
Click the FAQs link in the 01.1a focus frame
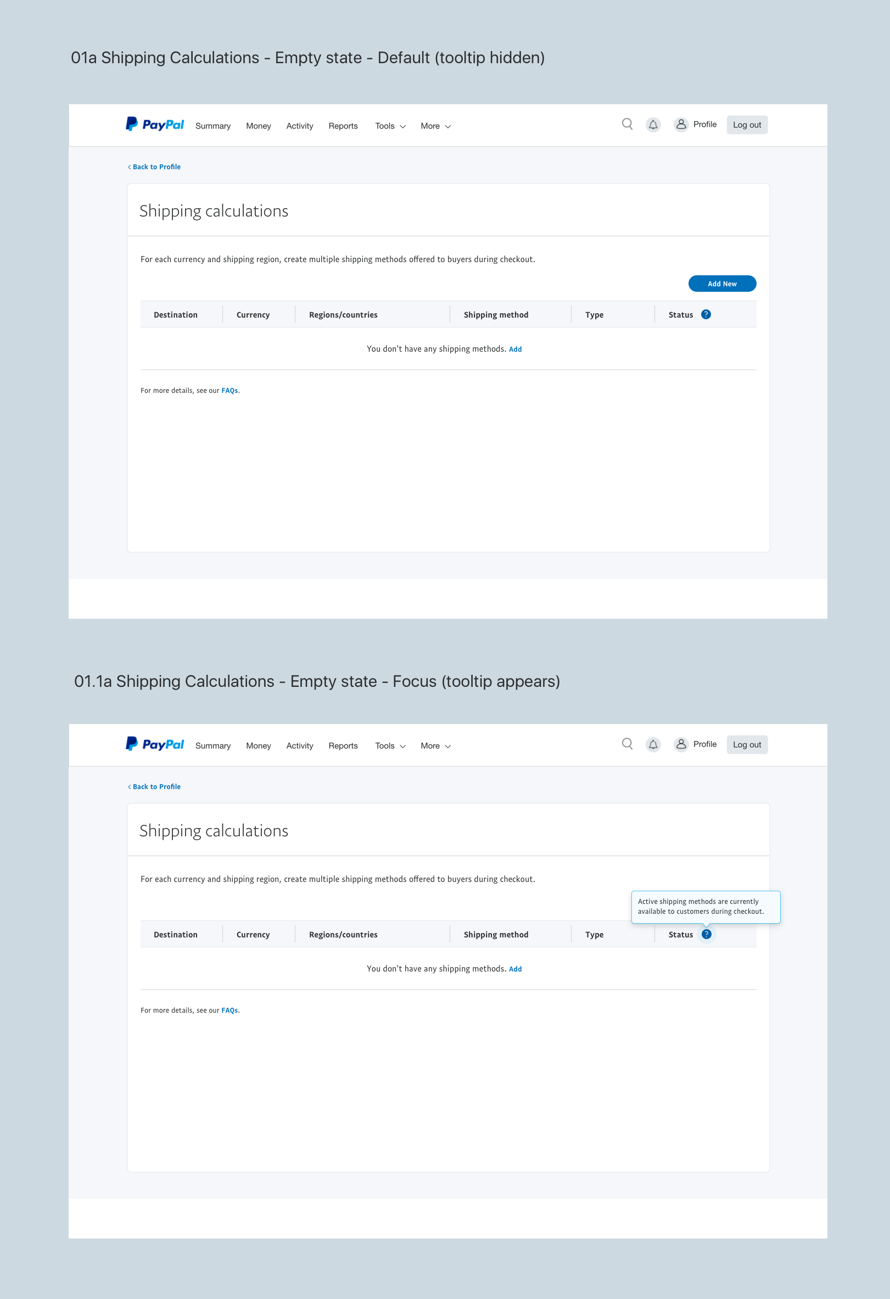230,1011
